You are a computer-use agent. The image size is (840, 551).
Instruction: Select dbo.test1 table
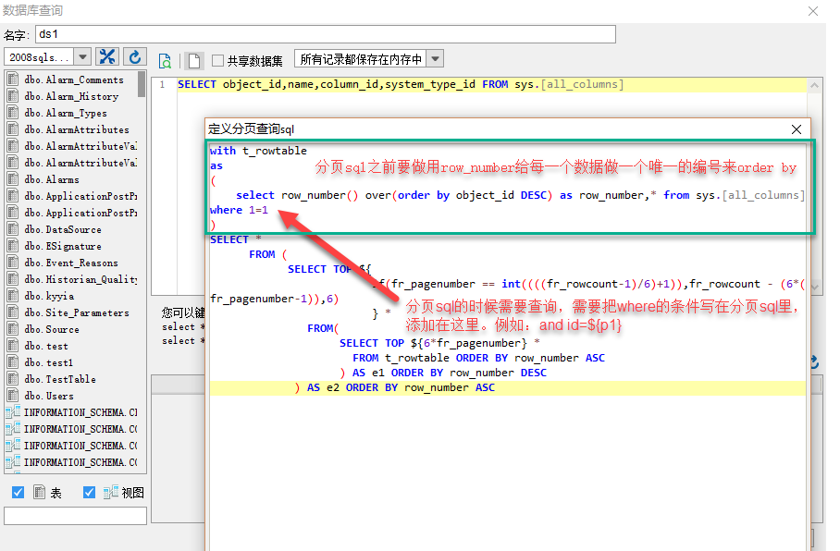[48, 362]
